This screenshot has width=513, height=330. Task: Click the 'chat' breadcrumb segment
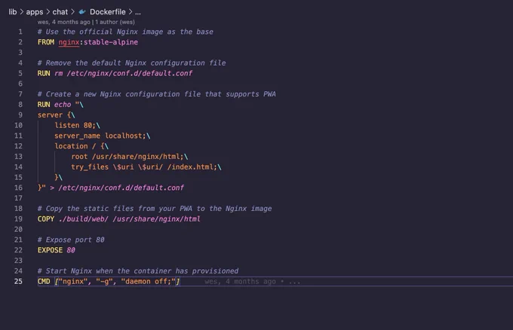(60, 12)
